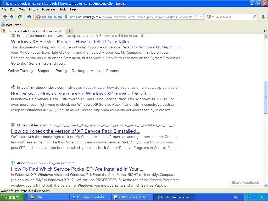Open the Support sitelink
268x201 pixels.
[44, 71]
